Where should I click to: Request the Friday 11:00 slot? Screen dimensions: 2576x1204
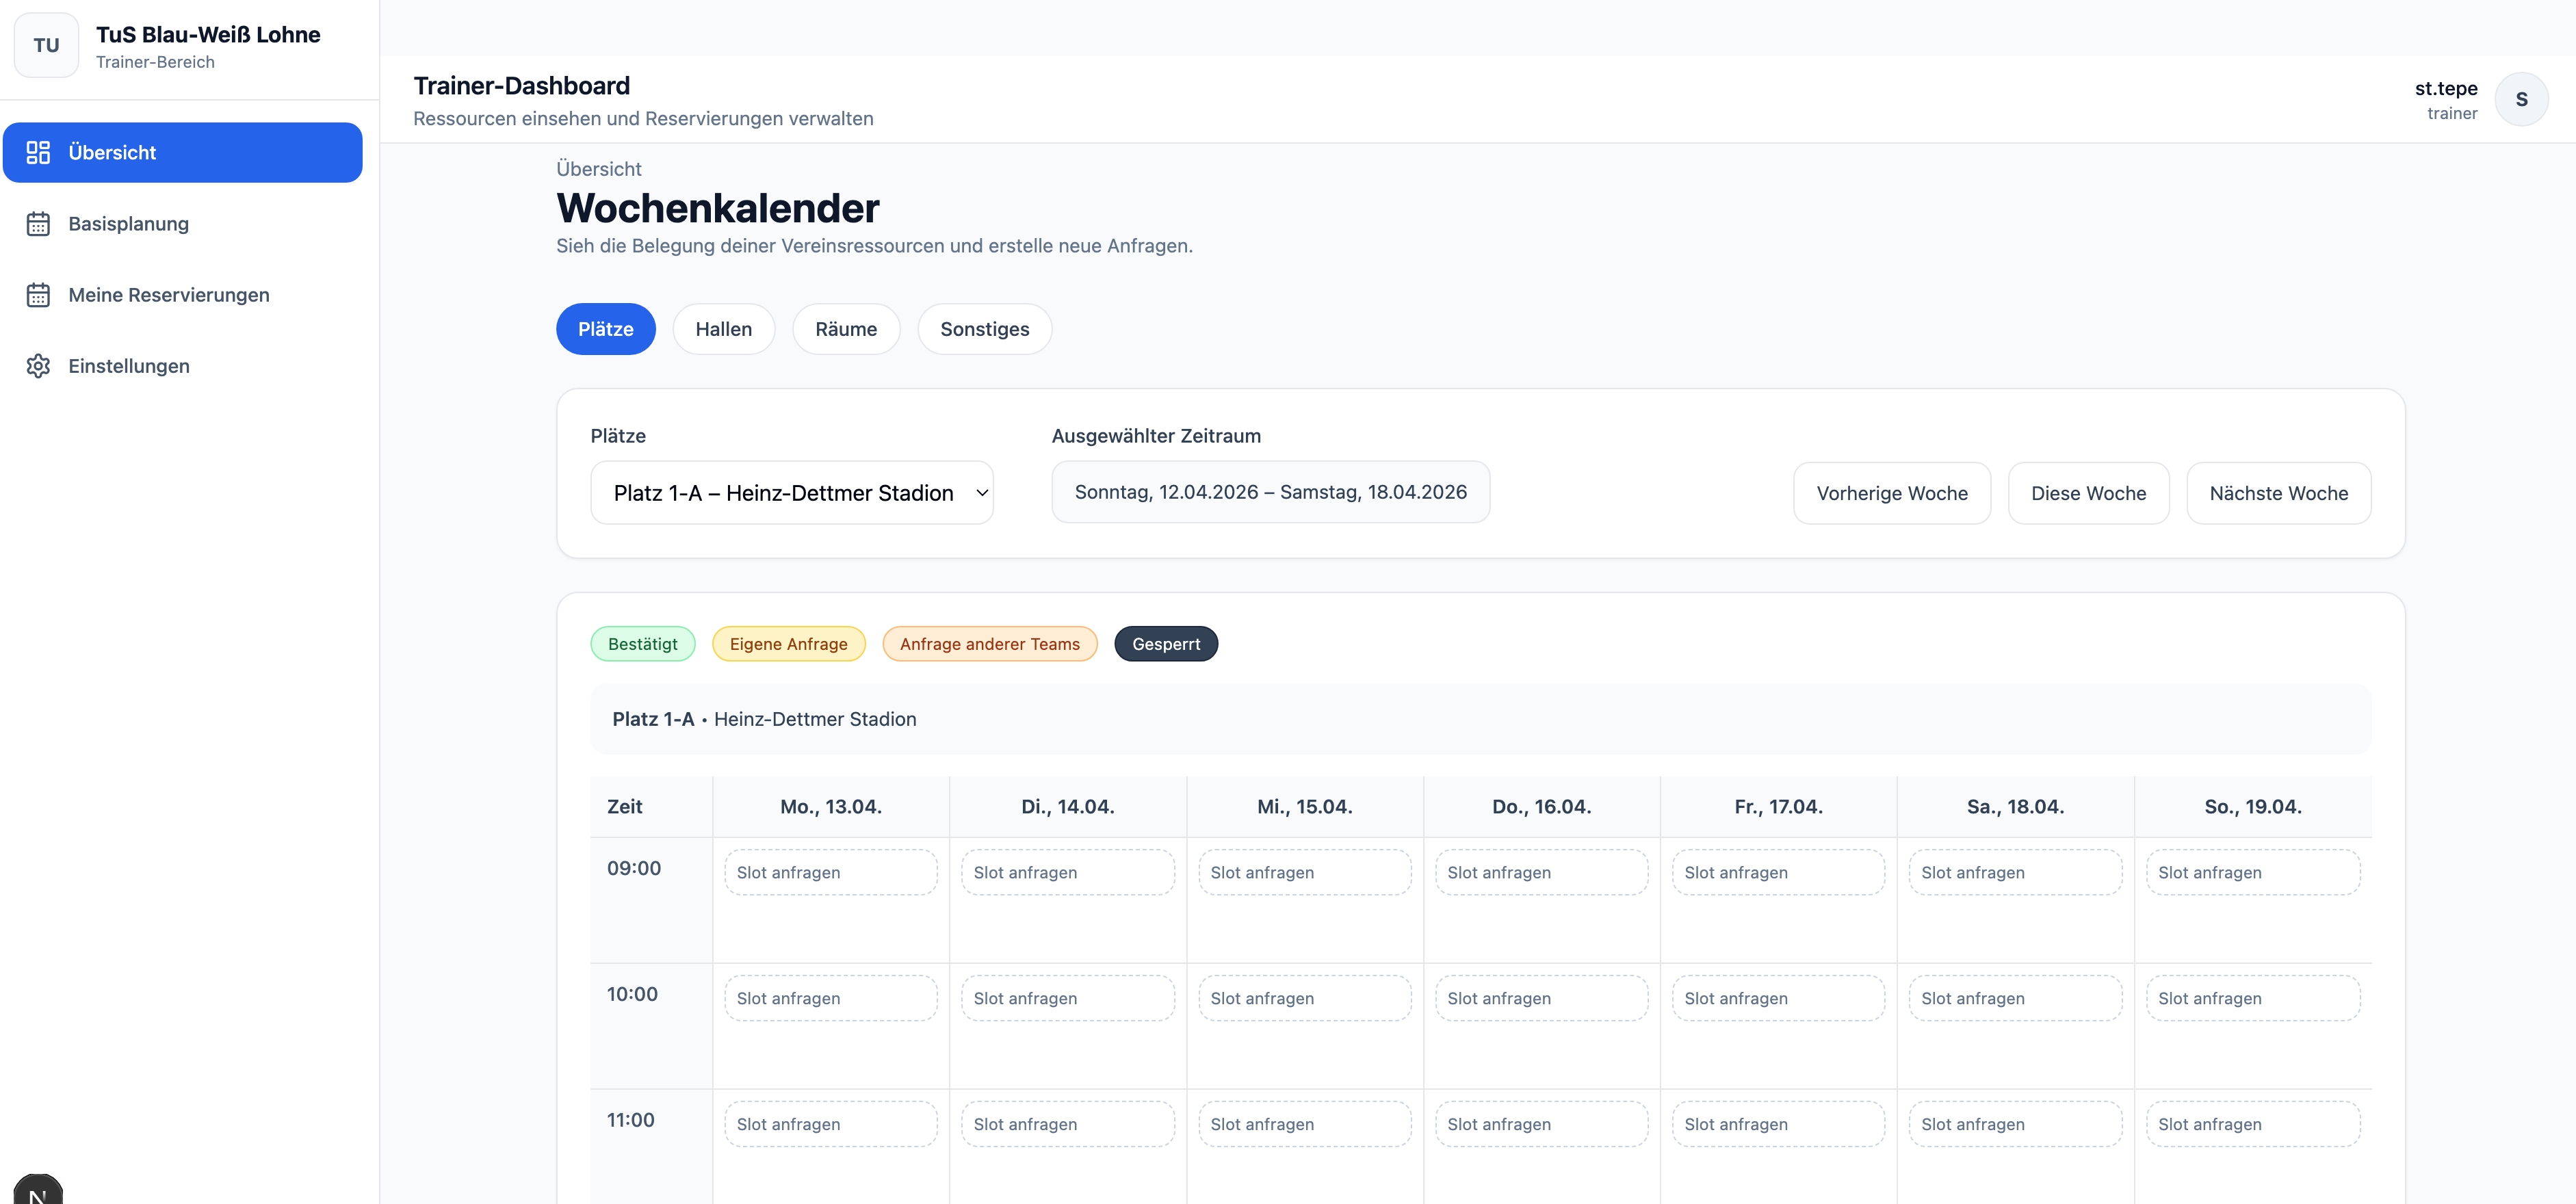point(1779,1124)
